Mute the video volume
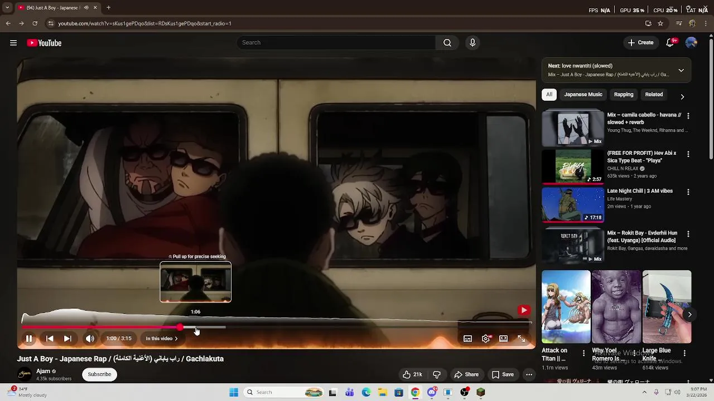Screen dimensions: 714x401 (x=90, y=339)
